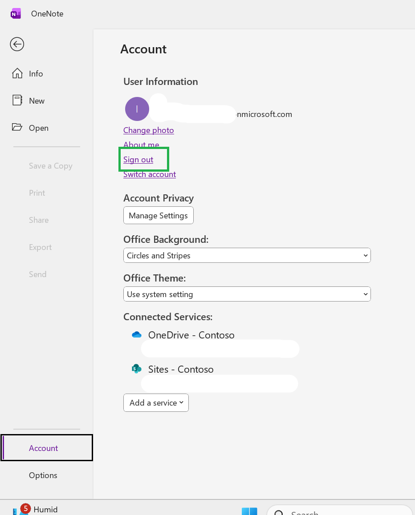Select the OneDrive - Contoso service text
Viewport: 415px width, 515px height.
click(191, 335)
